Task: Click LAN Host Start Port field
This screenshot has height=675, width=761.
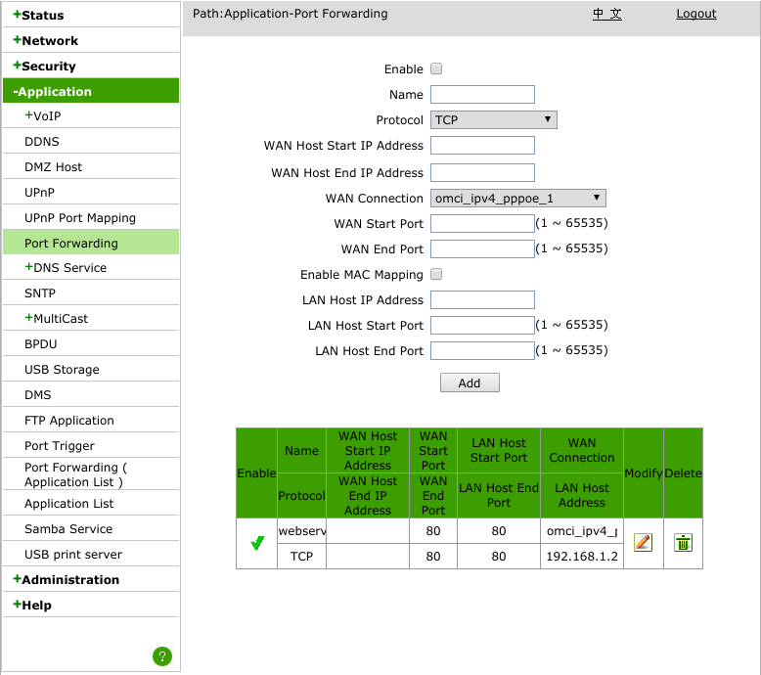Action: tap(482, 325)
